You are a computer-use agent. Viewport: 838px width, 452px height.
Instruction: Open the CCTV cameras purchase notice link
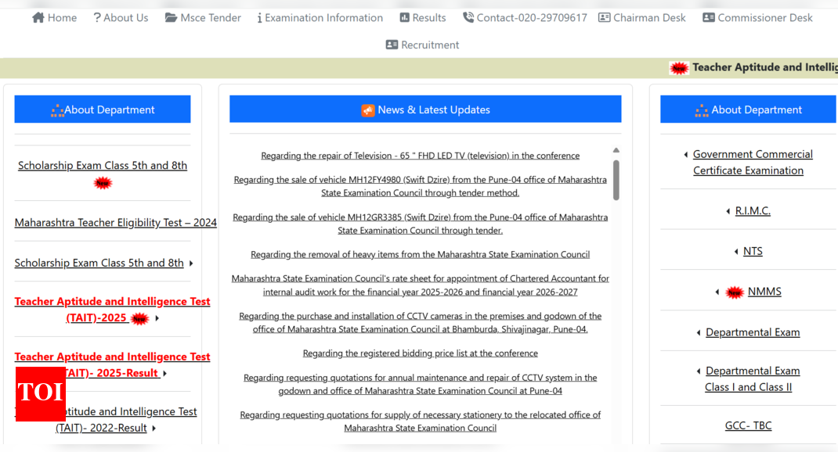point(420,322)
